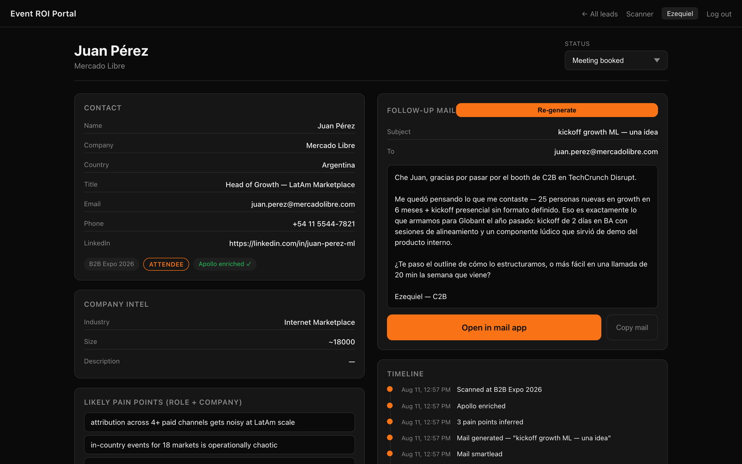
Task: Click pain point about attribution across paid channels
Action: [220, 422]
